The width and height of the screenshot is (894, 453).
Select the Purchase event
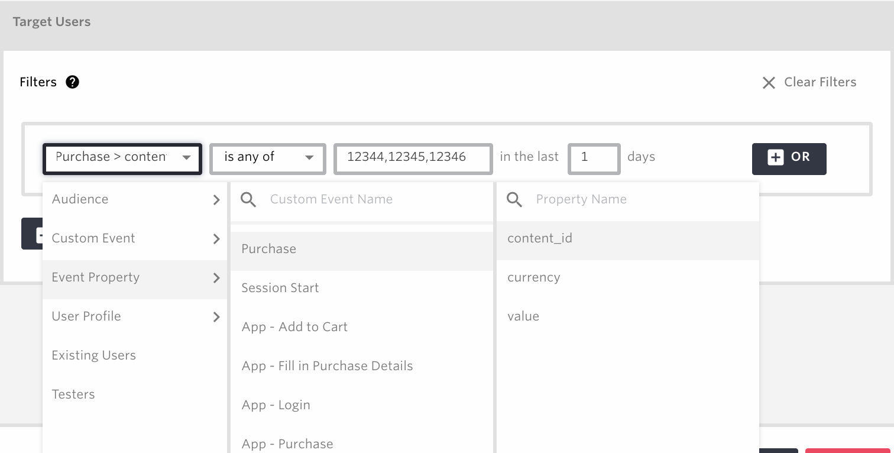[x=362, y=251]
